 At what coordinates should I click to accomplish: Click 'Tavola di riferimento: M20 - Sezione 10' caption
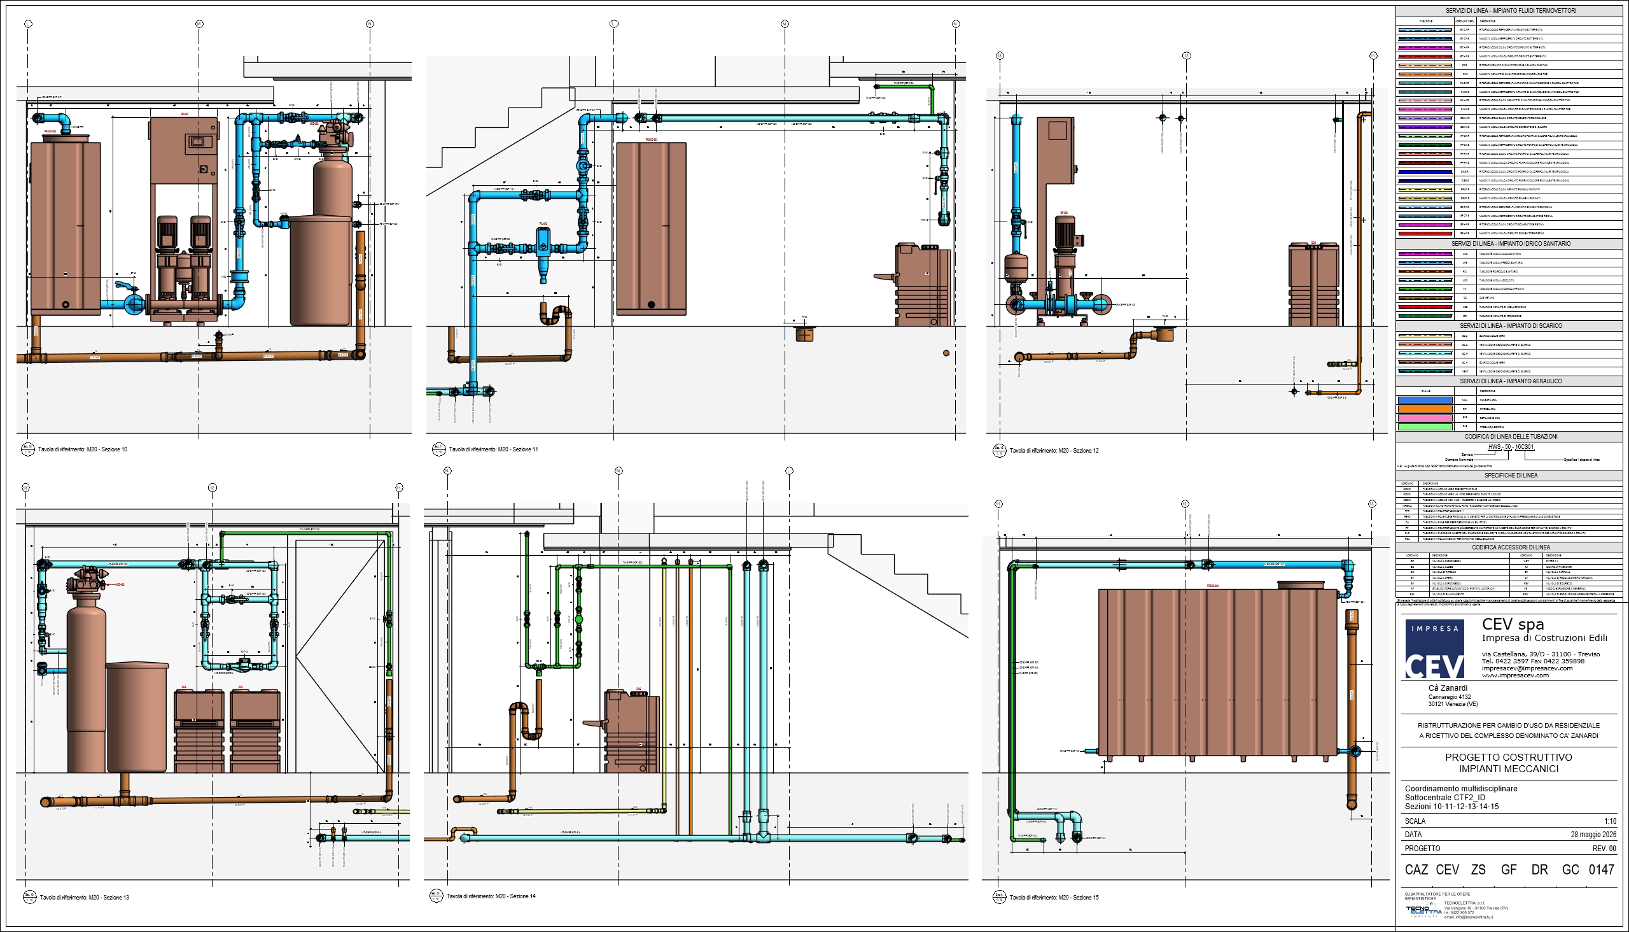click(x=83, y=449)
